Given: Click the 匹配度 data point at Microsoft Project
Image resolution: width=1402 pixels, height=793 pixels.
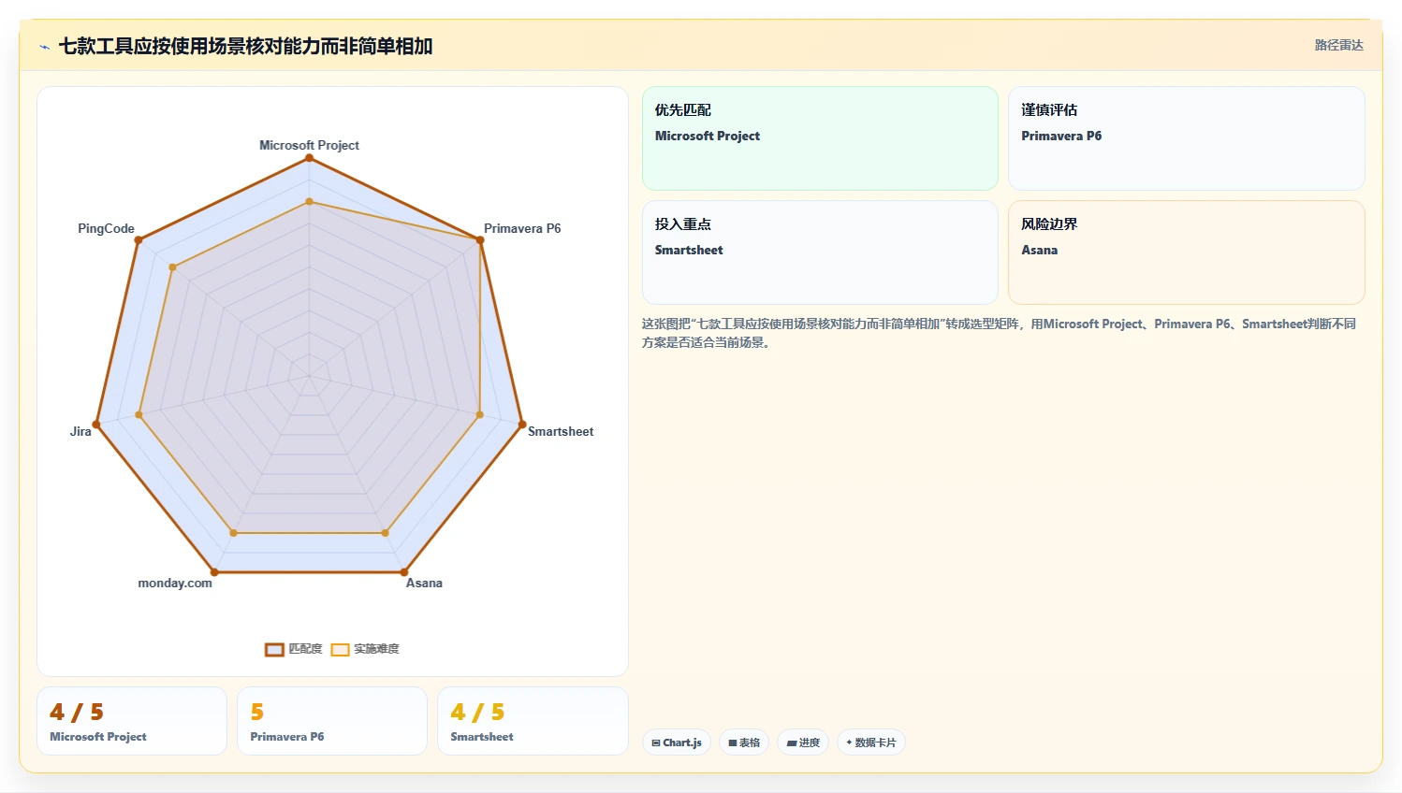Looking at the screenshot, I should click(309, 158).
